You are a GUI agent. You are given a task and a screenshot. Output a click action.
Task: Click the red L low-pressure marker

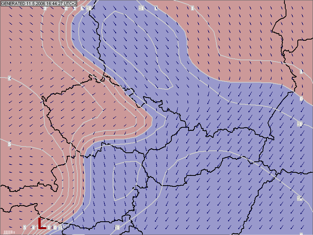pyautogui.click(x=41, y=223)
